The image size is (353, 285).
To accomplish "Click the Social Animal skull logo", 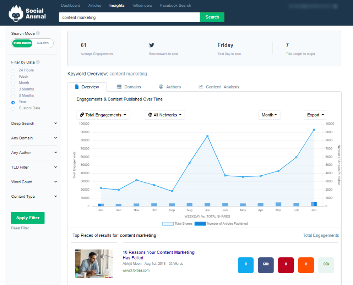I will 17,13.
